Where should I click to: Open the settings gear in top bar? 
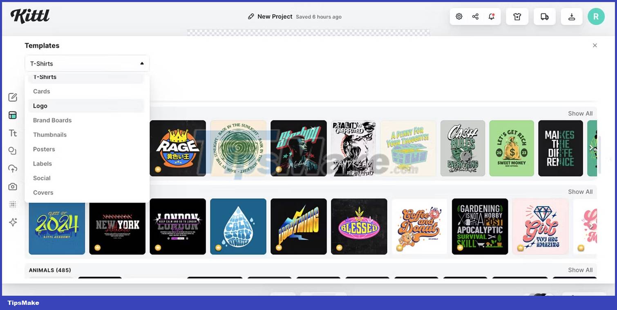[x=459, y=17]
